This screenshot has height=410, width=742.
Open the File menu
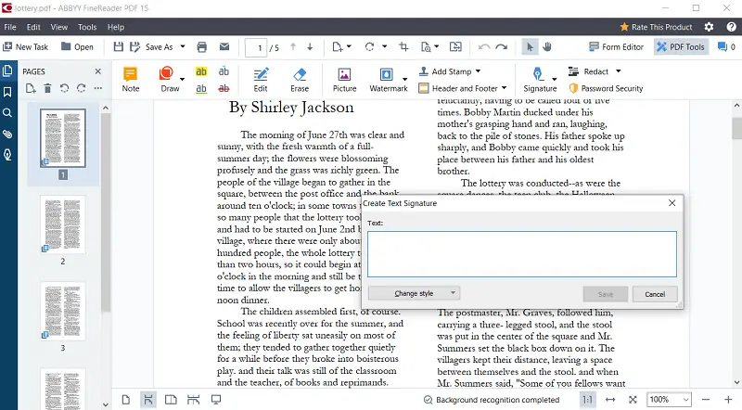10,27
